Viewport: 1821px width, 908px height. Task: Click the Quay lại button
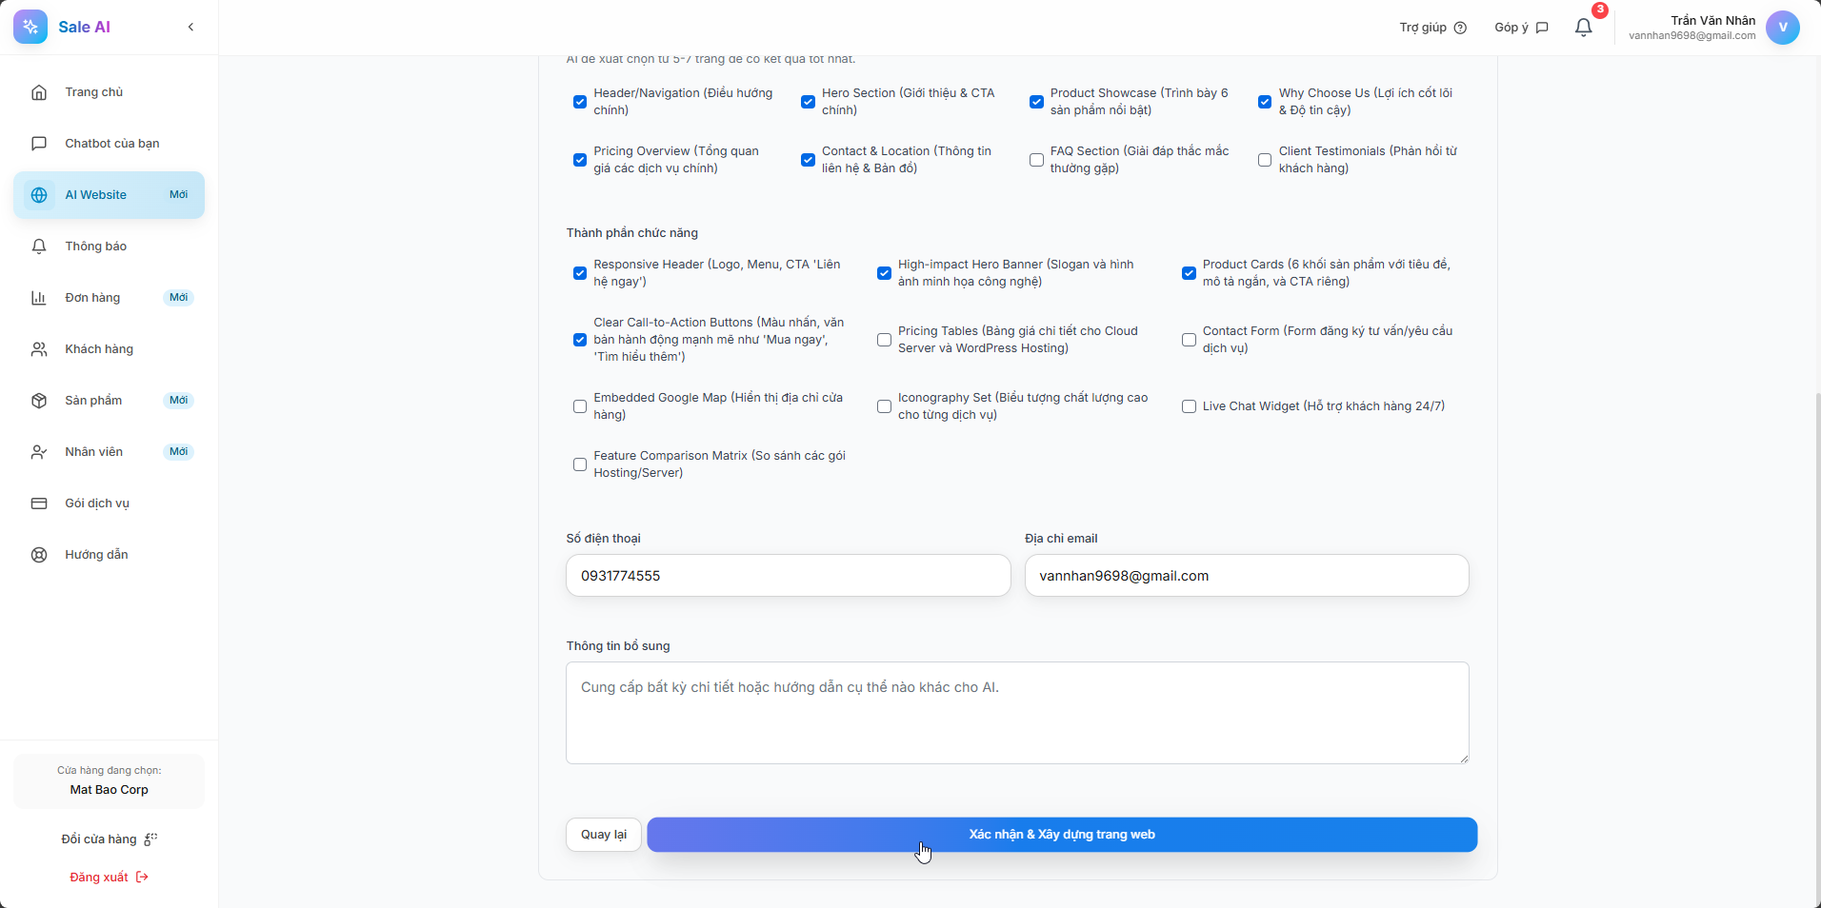(603, 835)
